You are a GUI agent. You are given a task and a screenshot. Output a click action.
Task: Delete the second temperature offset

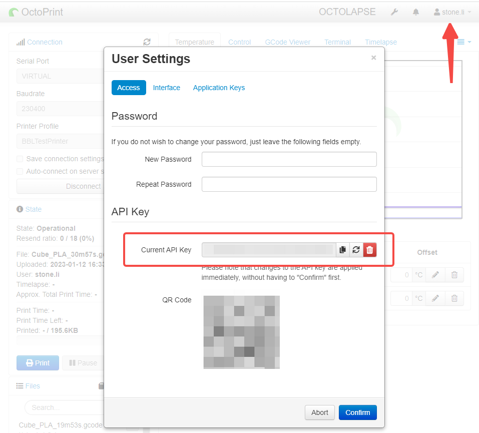click(454, 298)
